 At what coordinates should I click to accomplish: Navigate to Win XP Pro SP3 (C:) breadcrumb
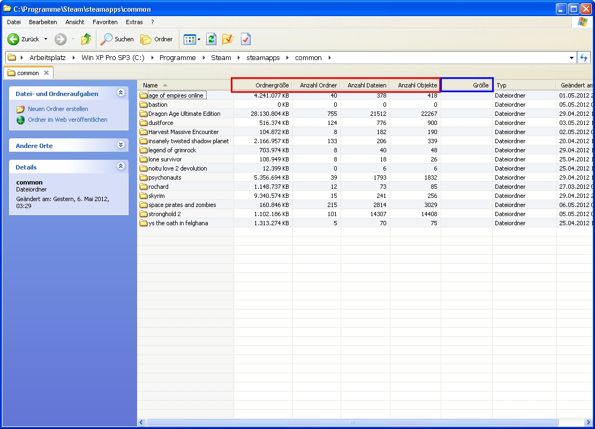112,58
